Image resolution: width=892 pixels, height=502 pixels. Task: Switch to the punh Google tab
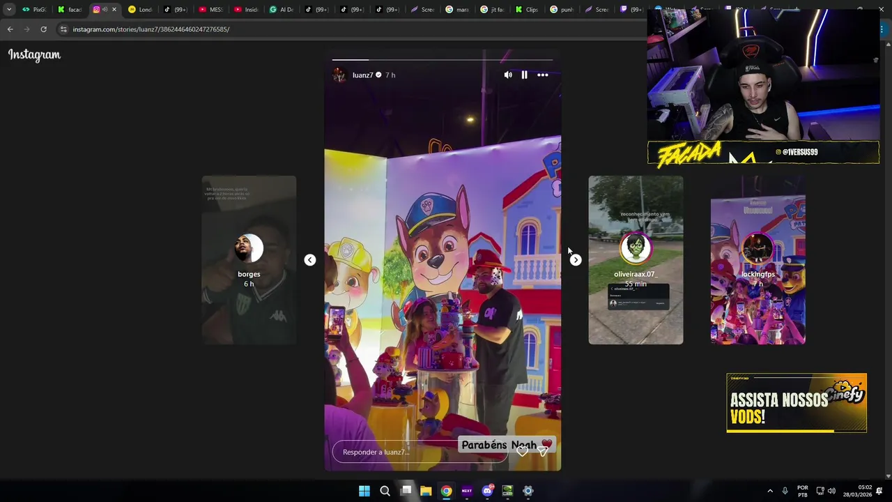click(564, 10)
